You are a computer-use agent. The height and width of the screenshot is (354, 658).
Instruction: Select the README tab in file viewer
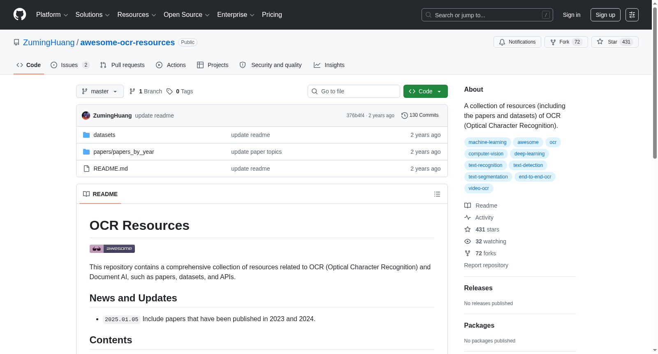tap(100, 194)
